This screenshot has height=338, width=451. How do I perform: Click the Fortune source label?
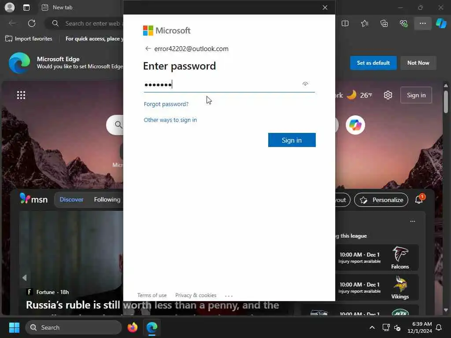[45, 292]
